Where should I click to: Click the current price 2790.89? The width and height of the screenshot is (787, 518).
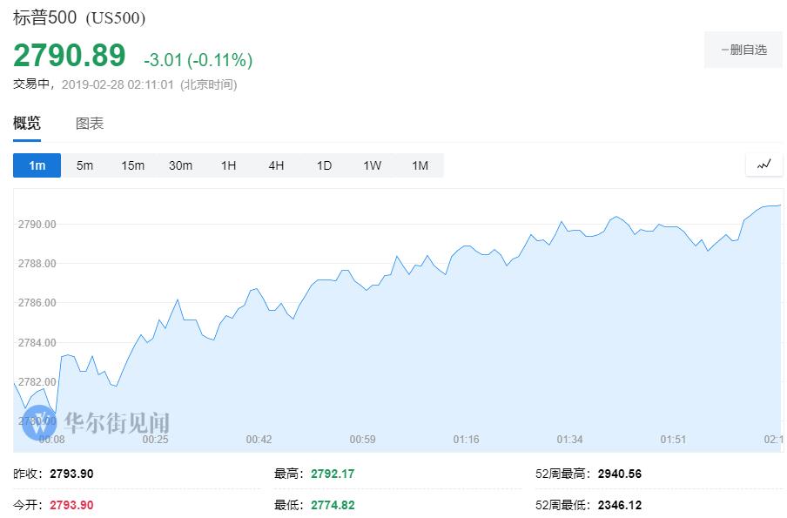pyautogui.click(x=69, y=57)
